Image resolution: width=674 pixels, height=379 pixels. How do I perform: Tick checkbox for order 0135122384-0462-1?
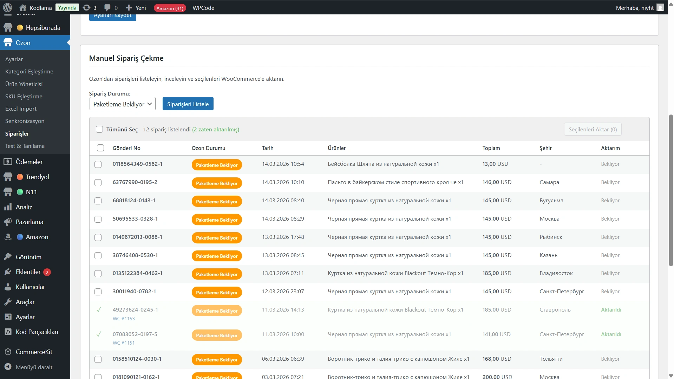pyautogui.click(x=98, y=274)
